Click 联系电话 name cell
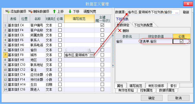 pos(38,45)
